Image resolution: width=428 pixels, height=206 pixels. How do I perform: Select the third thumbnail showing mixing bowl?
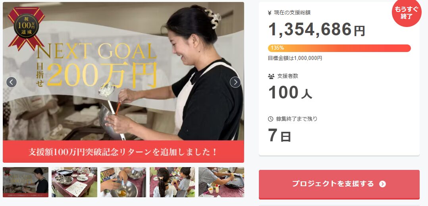coord(123,182)
